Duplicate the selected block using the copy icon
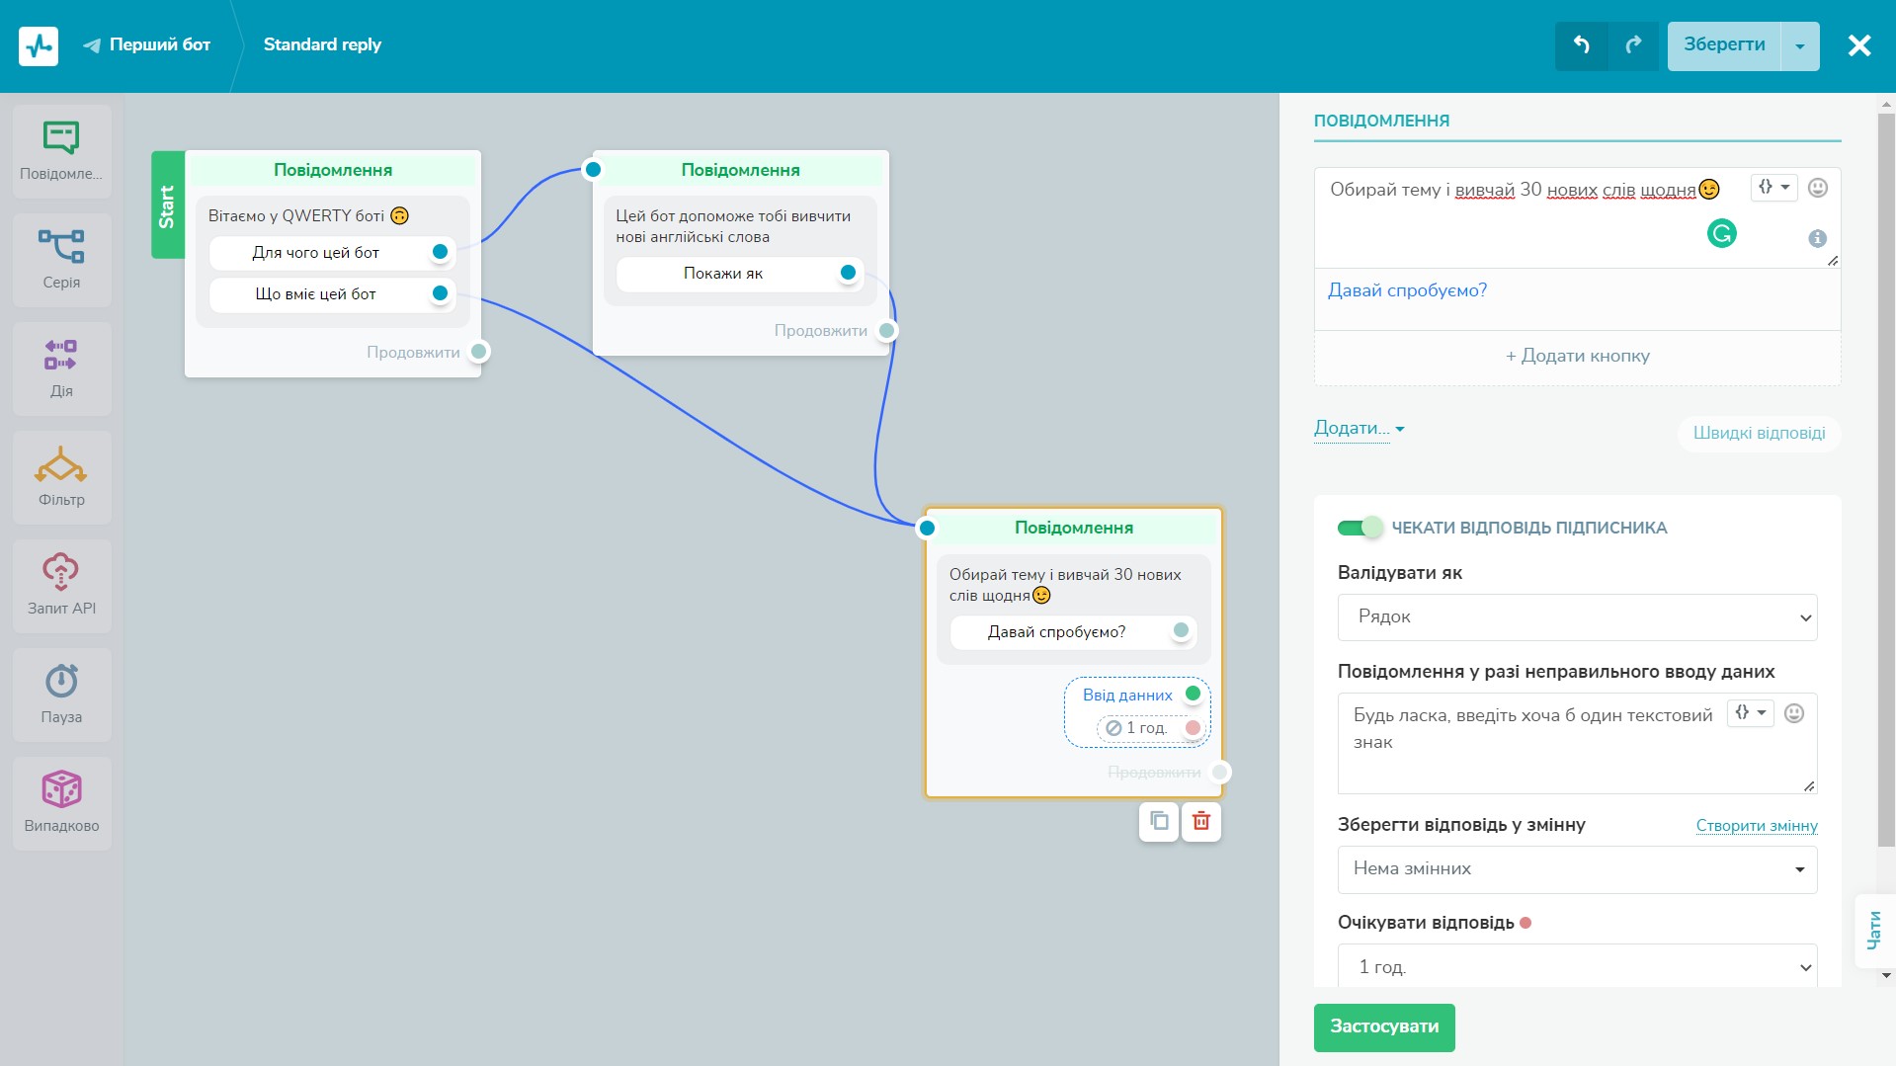 (1159, 821)
